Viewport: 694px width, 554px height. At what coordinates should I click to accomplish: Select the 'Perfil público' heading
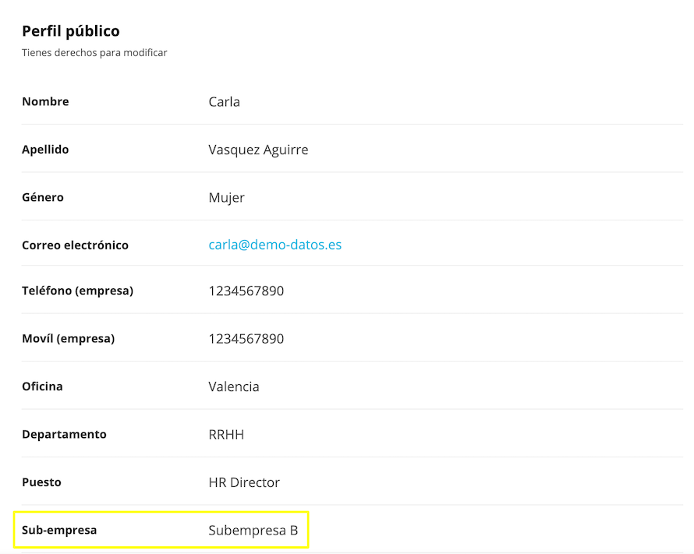(71, 31)
